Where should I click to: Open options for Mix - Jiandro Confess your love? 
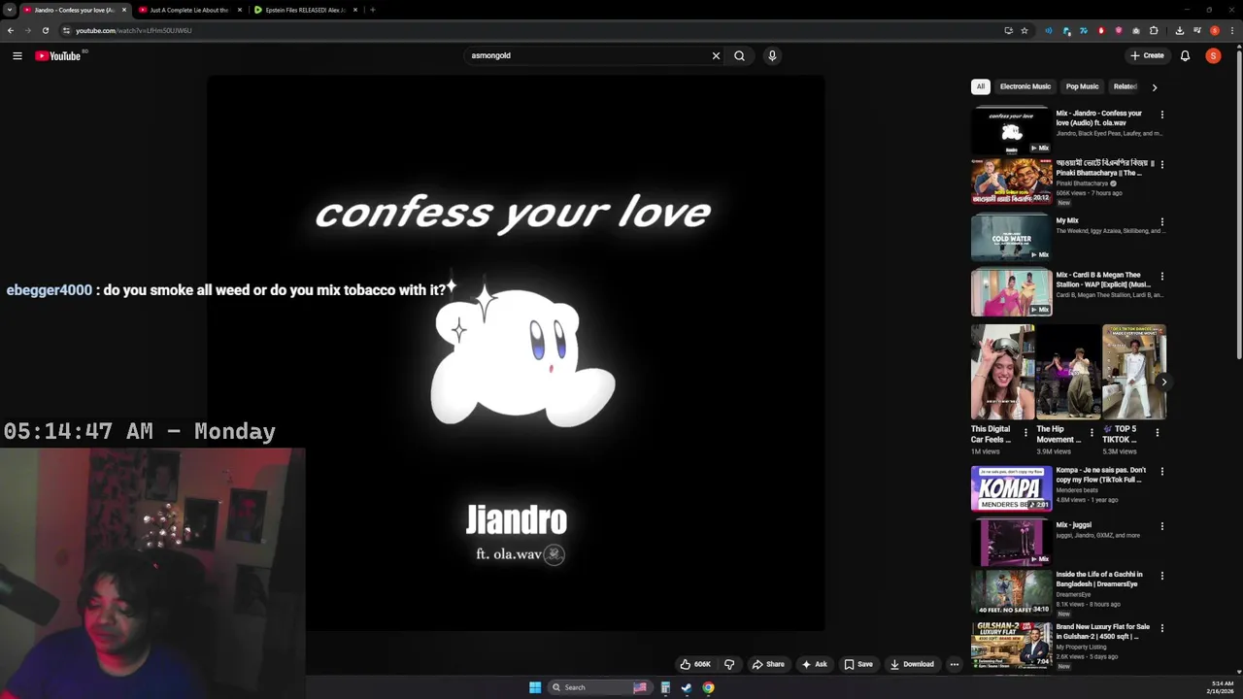click(x=1161, y=115)
